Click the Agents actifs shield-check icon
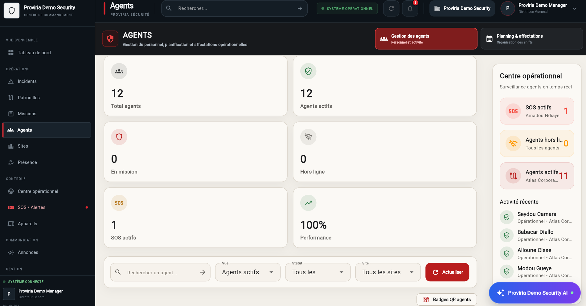The height and width of the screenshot is (306, 586). coord(308,71)
